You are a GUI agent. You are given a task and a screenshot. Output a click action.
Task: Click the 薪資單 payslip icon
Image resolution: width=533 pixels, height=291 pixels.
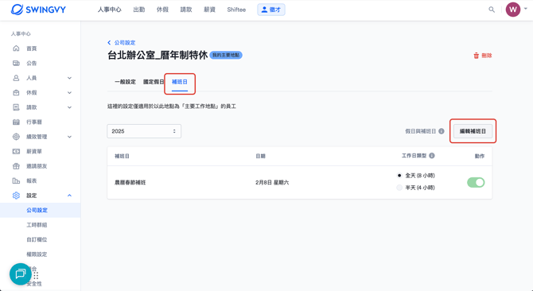pyautogui.click(x=16, y=151)
